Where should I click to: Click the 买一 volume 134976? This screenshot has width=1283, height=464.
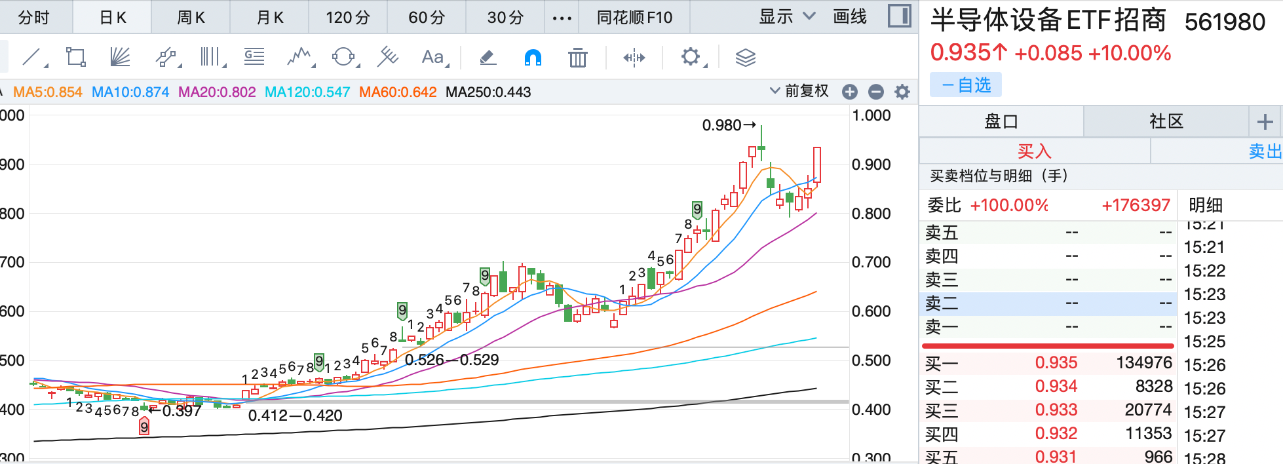(1144, 362)
